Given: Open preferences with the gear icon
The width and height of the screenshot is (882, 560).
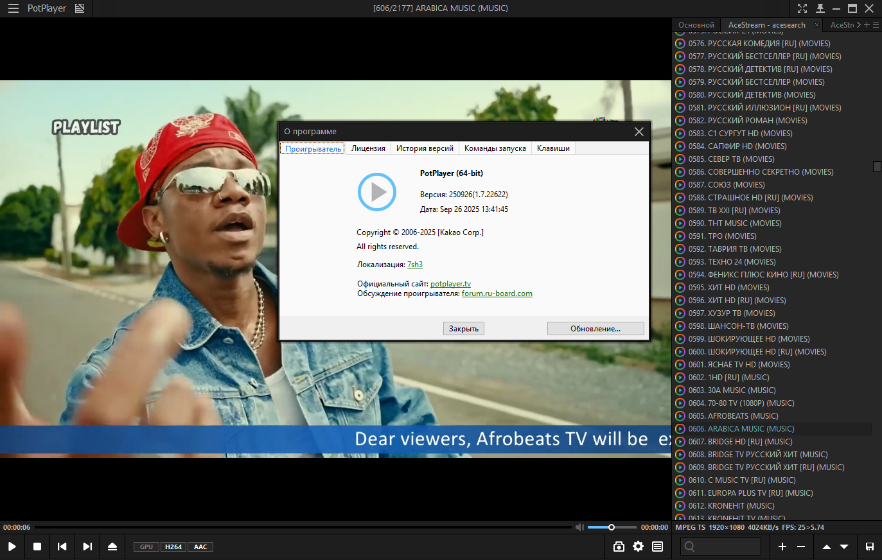Looking at the screenshot, I should coord(638,547).
